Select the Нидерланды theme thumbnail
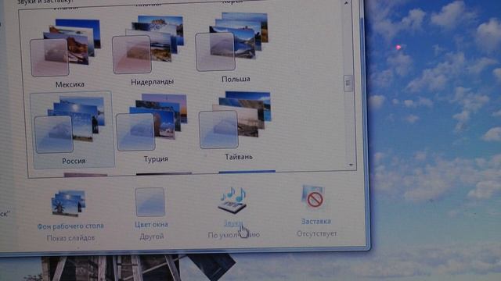This screenshot has height=281, width=501. [x=148, y=44]
